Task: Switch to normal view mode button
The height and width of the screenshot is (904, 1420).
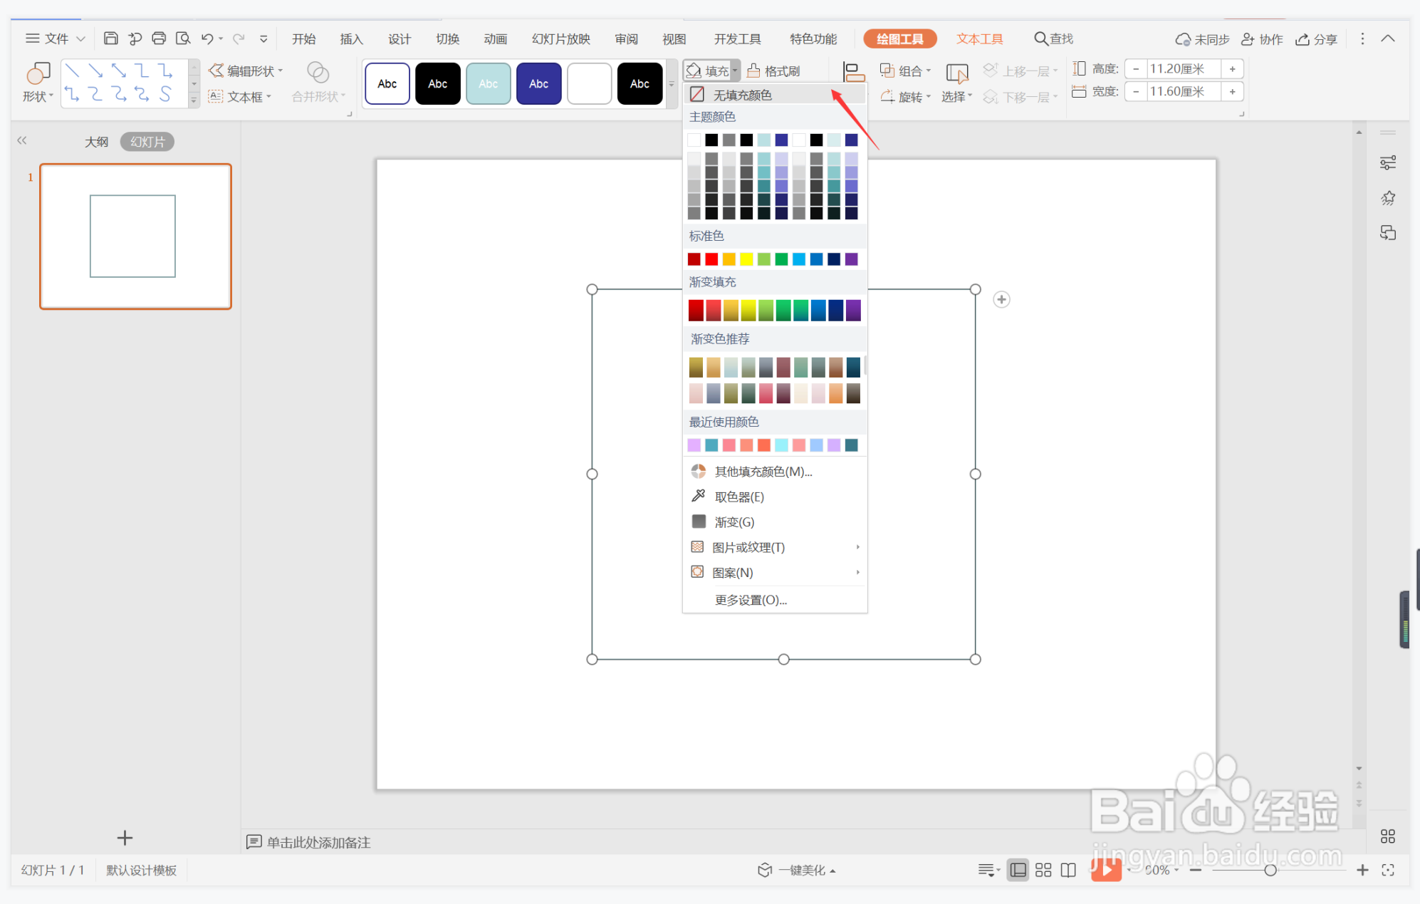Action: pos(1018,870)
